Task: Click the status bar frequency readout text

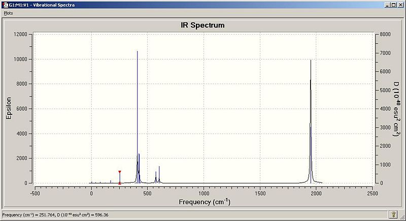Action: tap(55, 215)
